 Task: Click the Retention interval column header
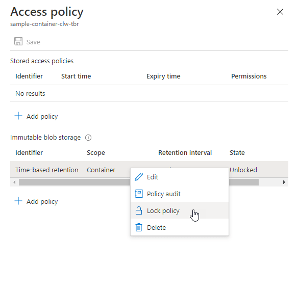click(x=185, y=153)
